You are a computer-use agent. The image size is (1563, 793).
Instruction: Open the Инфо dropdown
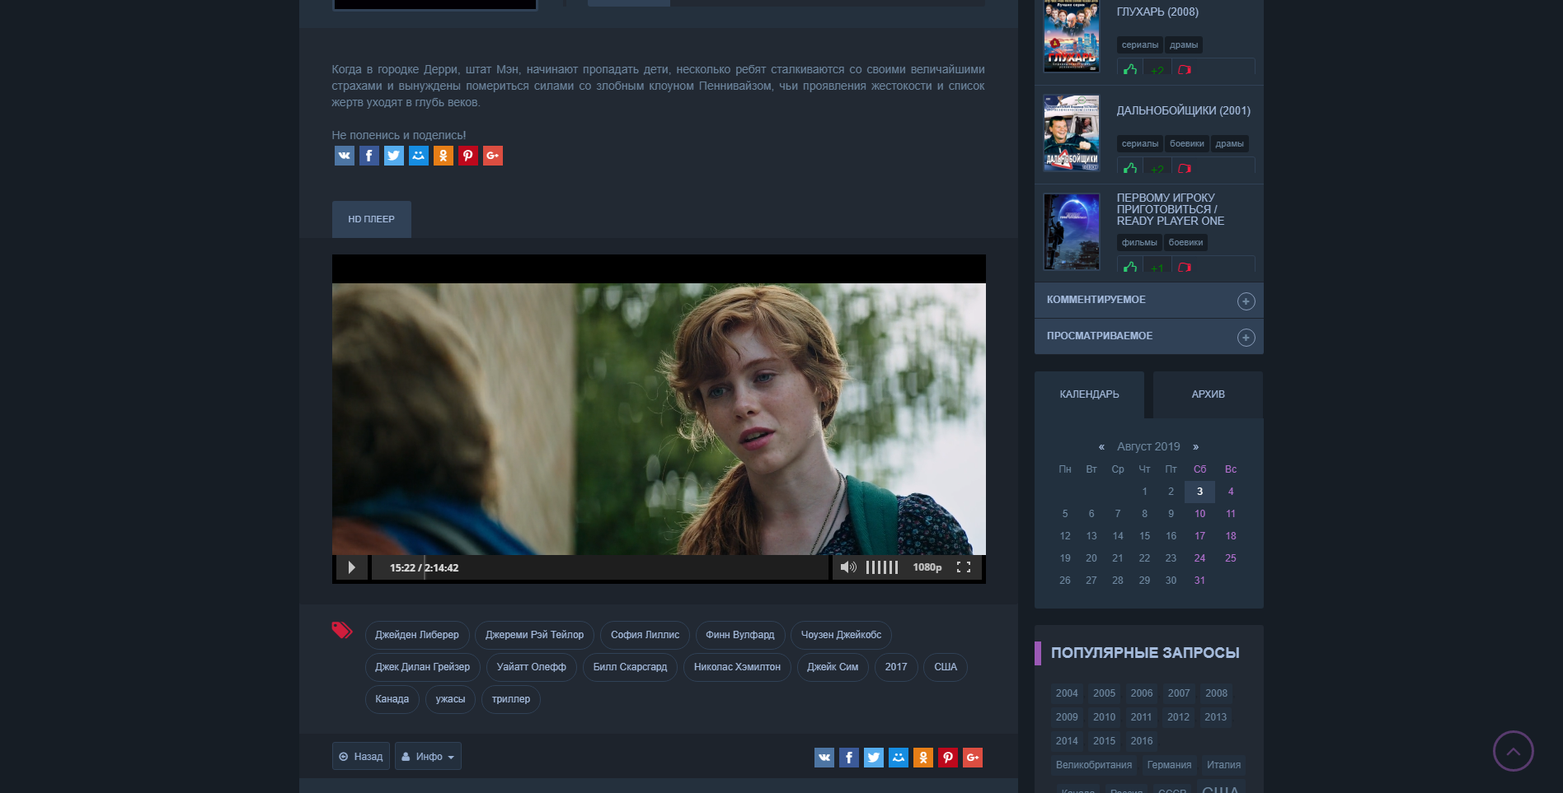pyautogui.click(x=428, y=756)
